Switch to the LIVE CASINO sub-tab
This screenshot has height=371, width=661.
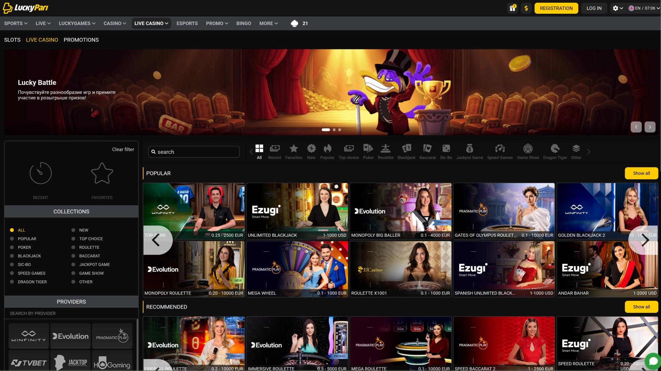click(x=42, y=40)
